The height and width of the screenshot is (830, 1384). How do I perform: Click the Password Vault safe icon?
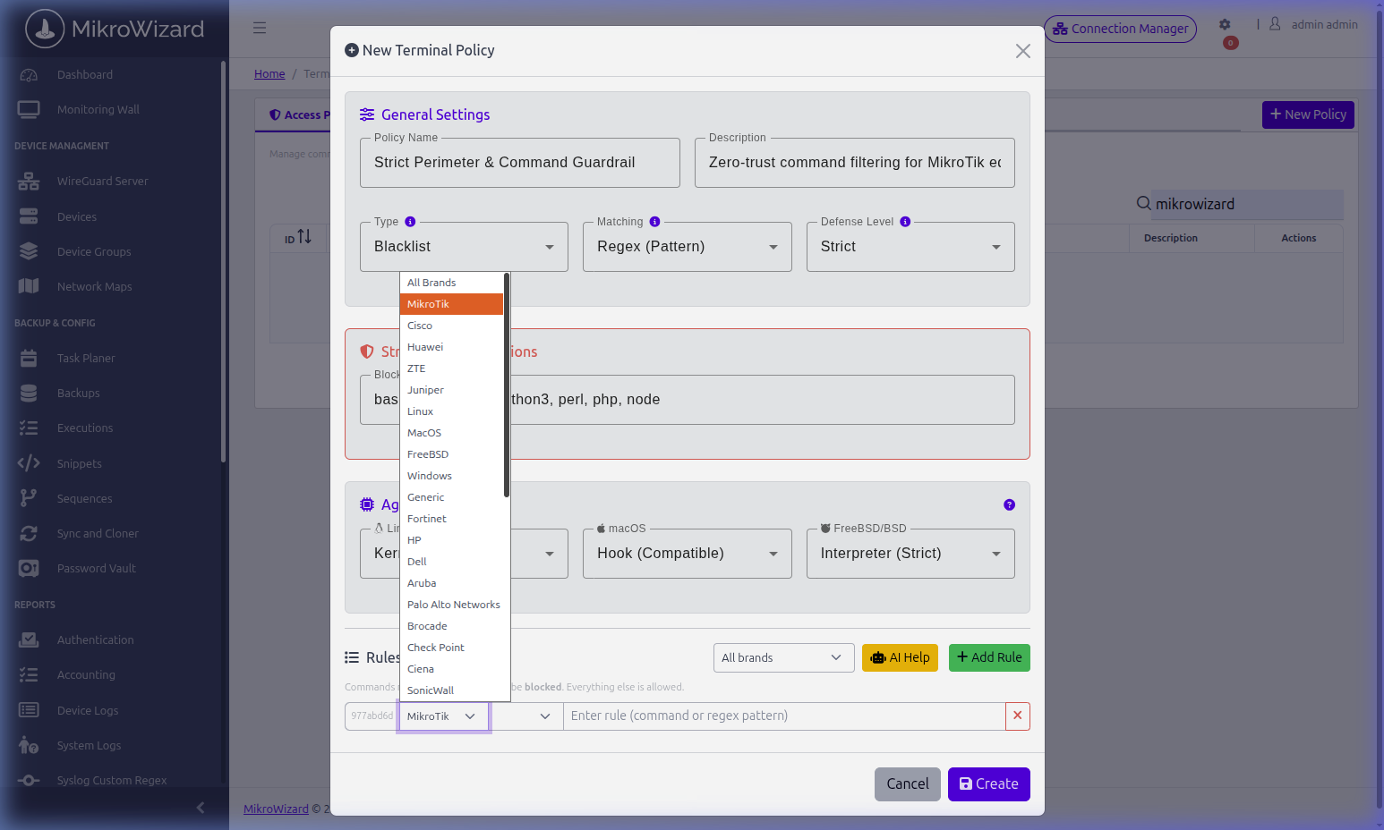29,568
